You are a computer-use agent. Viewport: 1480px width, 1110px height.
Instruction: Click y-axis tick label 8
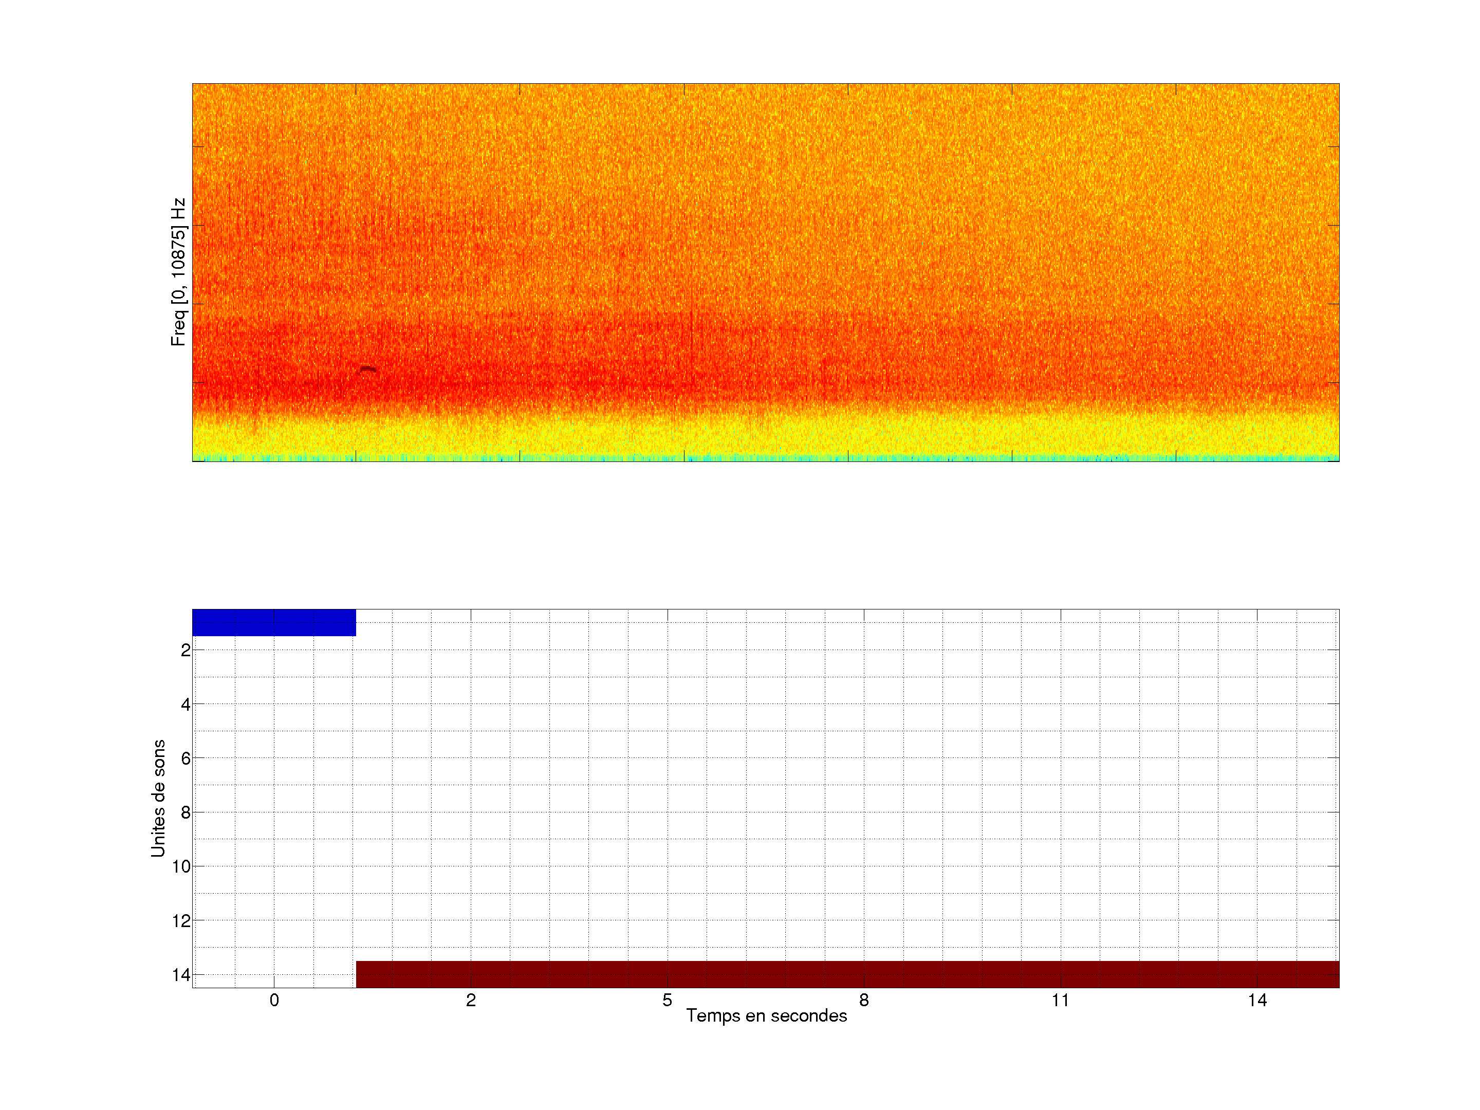(x=186, y=813)
